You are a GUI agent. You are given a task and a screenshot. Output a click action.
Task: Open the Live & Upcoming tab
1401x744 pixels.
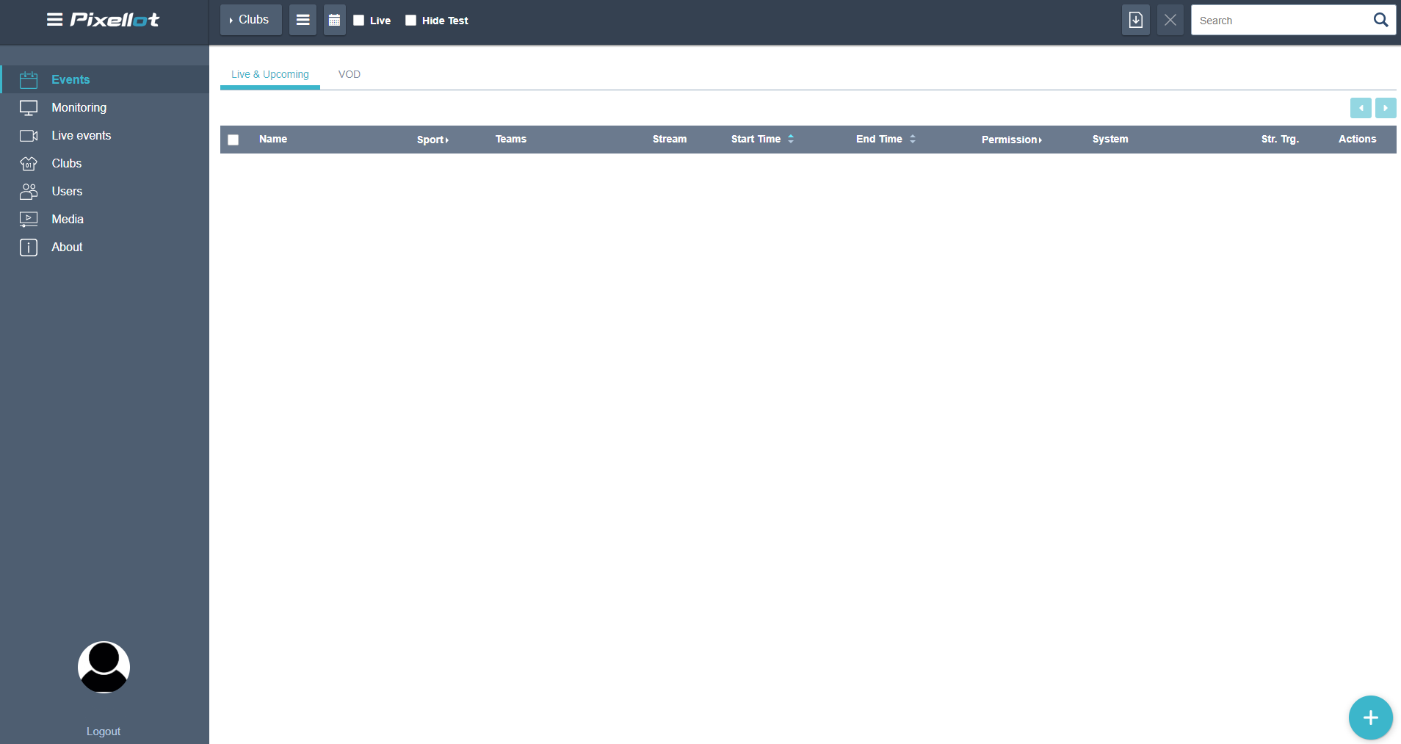270,74
